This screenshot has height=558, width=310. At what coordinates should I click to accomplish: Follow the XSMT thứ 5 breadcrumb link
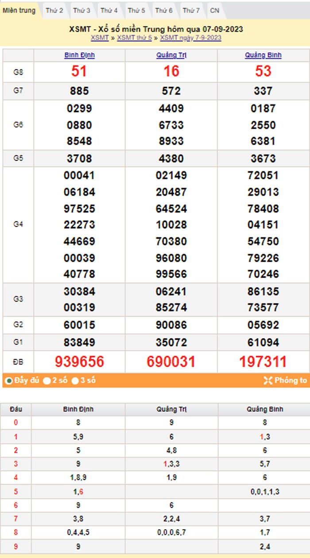tap(134, 38)
